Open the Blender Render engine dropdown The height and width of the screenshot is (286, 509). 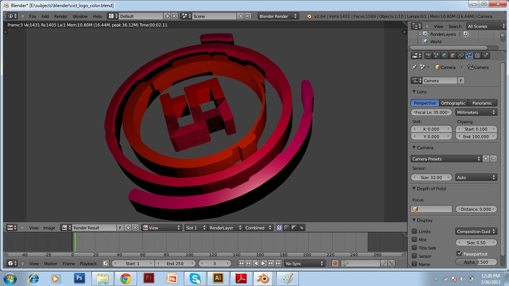(x=278, y=16)
